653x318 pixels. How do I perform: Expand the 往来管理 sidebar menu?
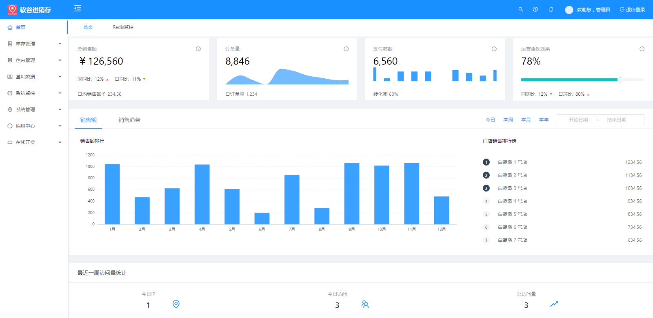(34, 60)
